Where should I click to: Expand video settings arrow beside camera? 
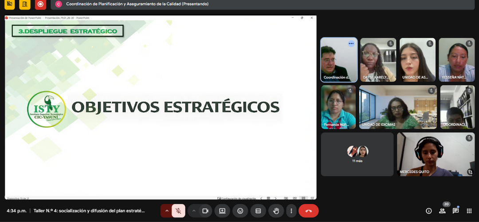[194, 211]
